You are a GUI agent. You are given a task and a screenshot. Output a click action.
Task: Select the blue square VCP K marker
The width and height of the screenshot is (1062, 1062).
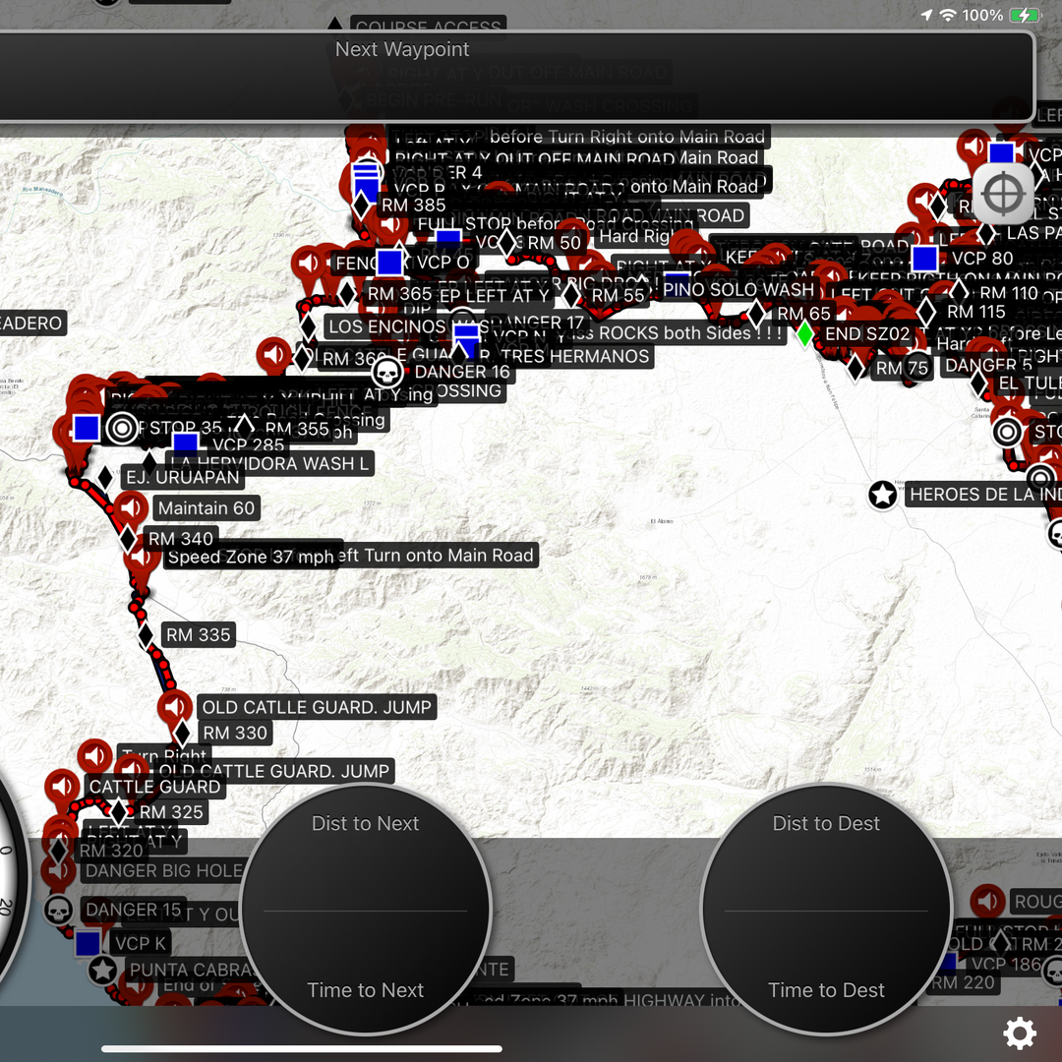pyautogui.click(x=88, y=943)
